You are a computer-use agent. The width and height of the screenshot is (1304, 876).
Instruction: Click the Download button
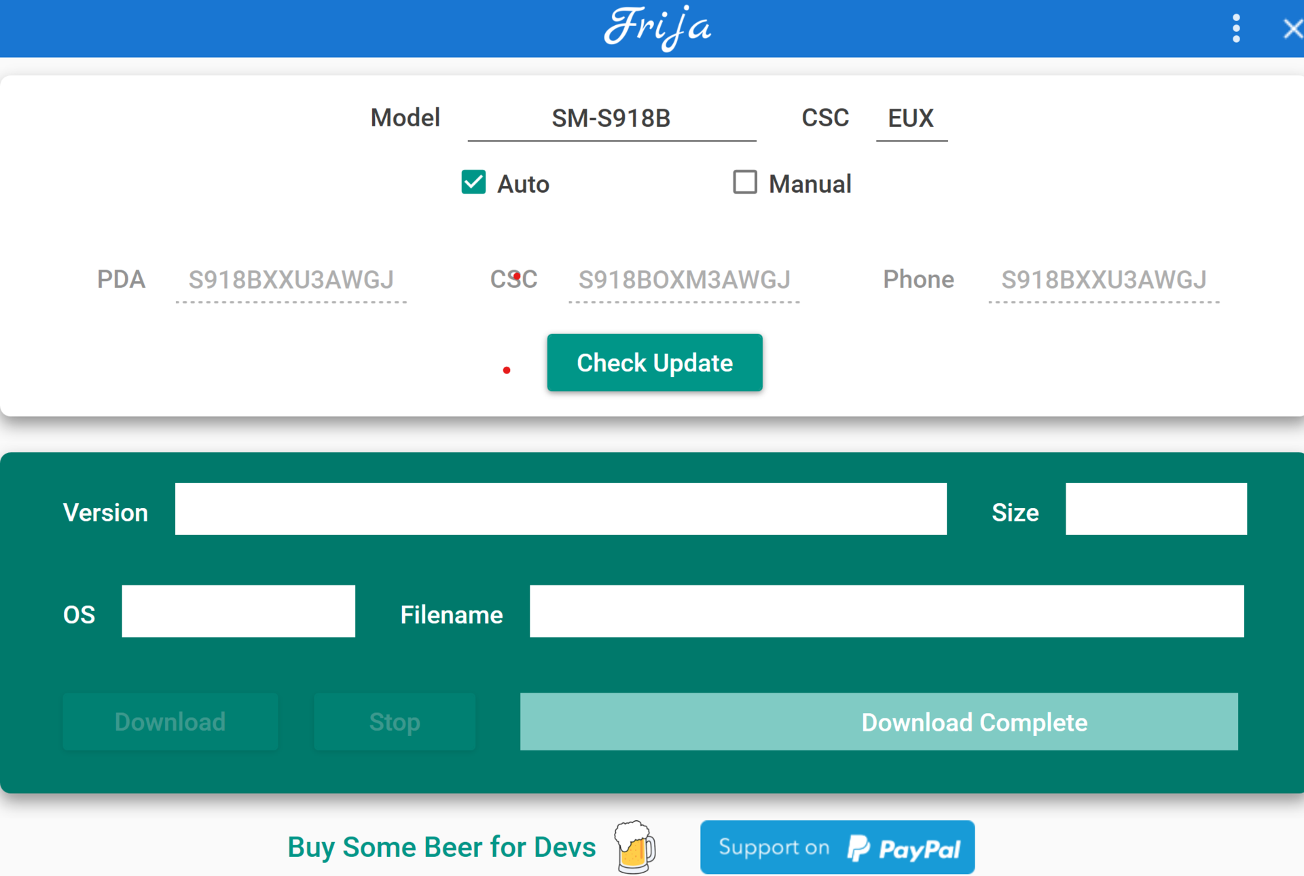click(170, 722)
